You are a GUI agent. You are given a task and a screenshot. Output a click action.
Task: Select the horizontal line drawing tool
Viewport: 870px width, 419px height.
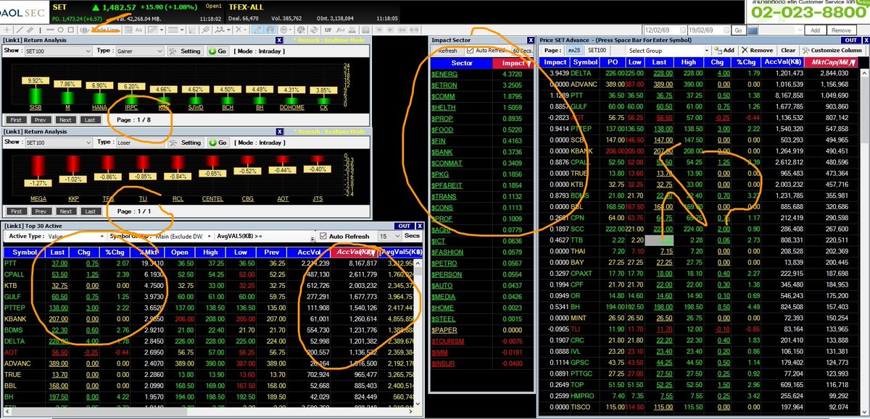(50, 30)
